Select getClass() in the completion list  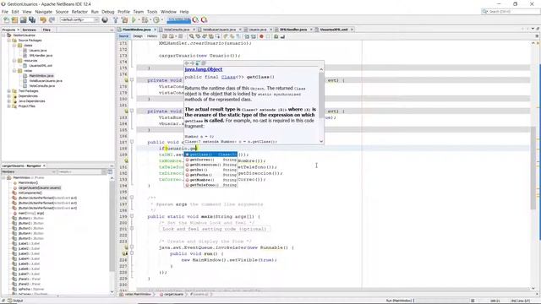click(x=210, y=155)
